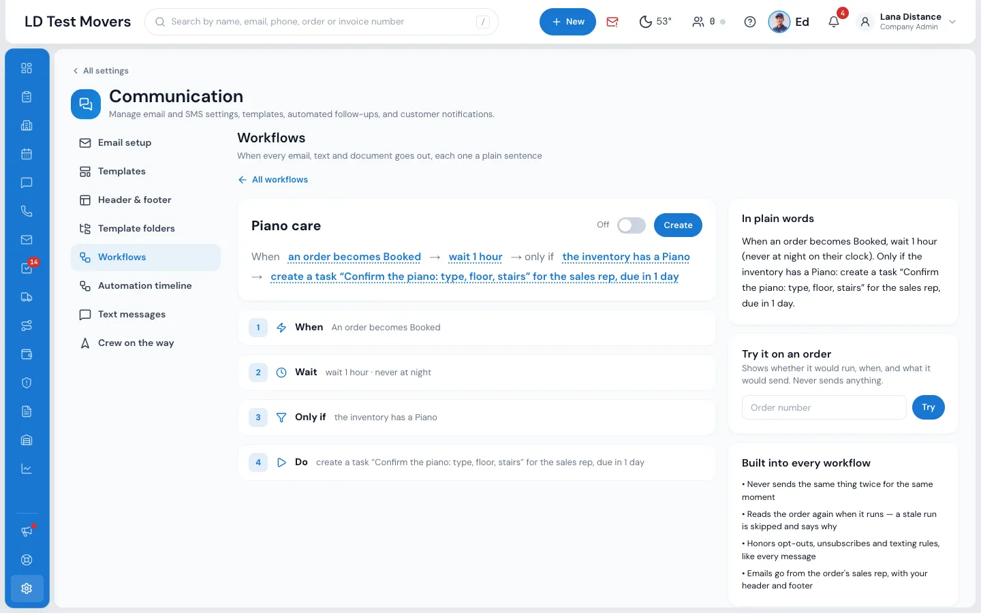Open the route nodes icon in sidebar
Image resolution: width=981 pixels, height=613 pixels.
(x=27, y=326)
